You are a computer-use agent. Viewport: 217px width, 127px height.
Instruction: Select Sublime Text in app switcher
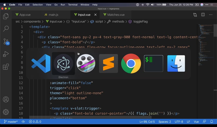click(108, 63)
